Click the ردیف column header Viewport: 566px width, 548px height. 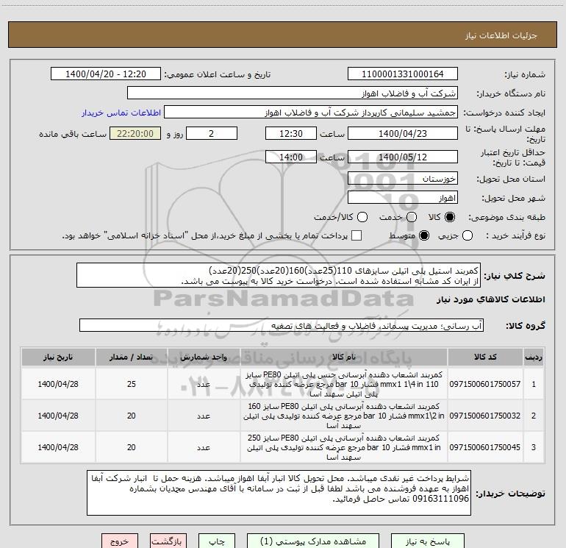(534, 357)
